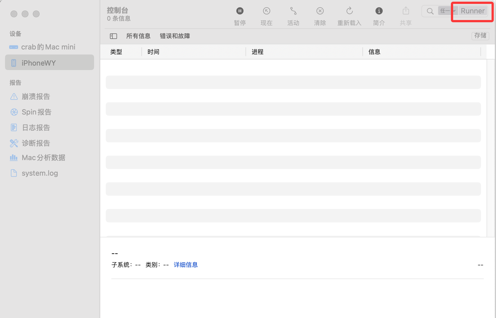Open the Activities view icon
496x318 pixels.
(293, 11)
